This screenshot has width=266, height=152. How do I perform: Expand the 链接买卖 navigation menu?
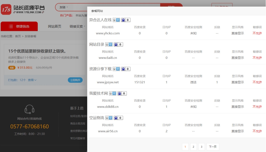[77, 27]
